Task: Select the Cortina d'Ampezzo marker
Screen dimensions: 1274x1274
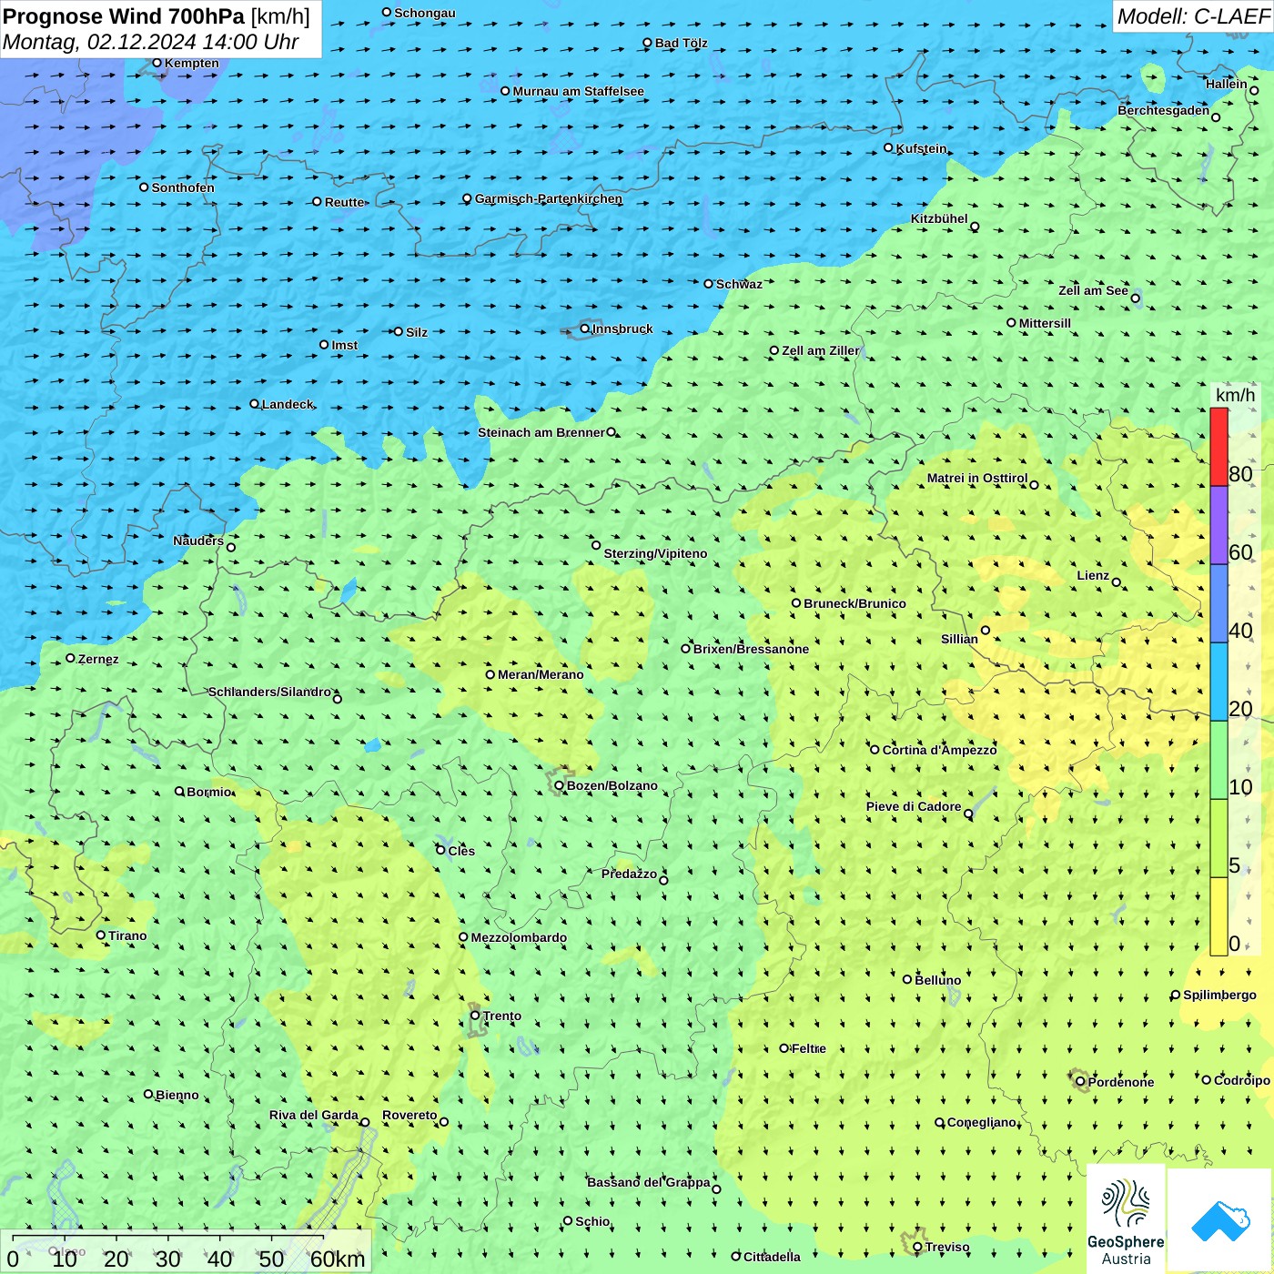Action: [875, 750]
